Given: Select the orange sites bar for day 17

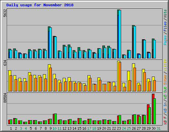Looking at the screenshot, I should tap(90, 84).
